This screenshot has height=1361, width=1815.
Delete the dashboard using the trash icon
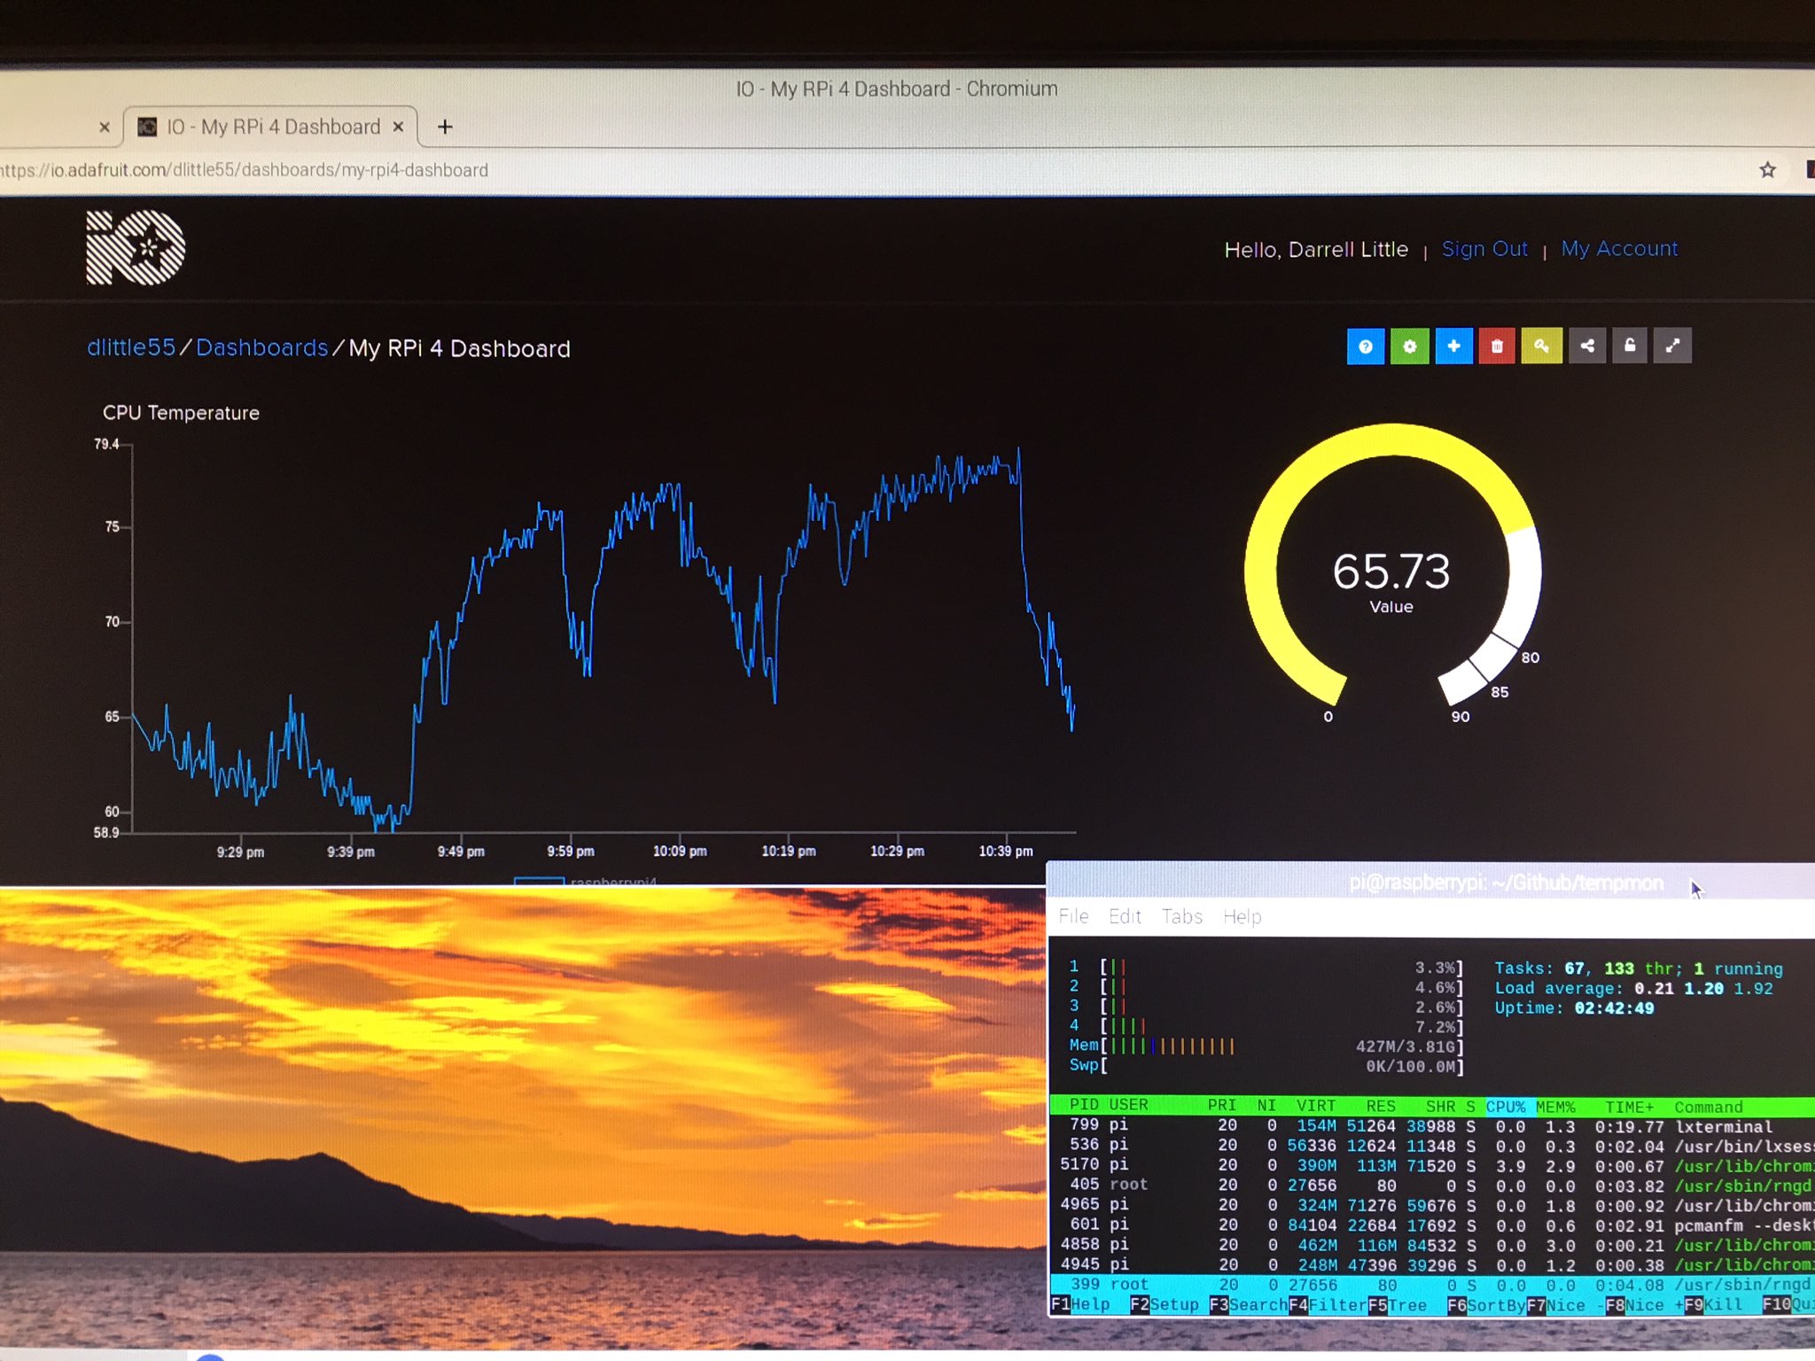click(1498, 346)
